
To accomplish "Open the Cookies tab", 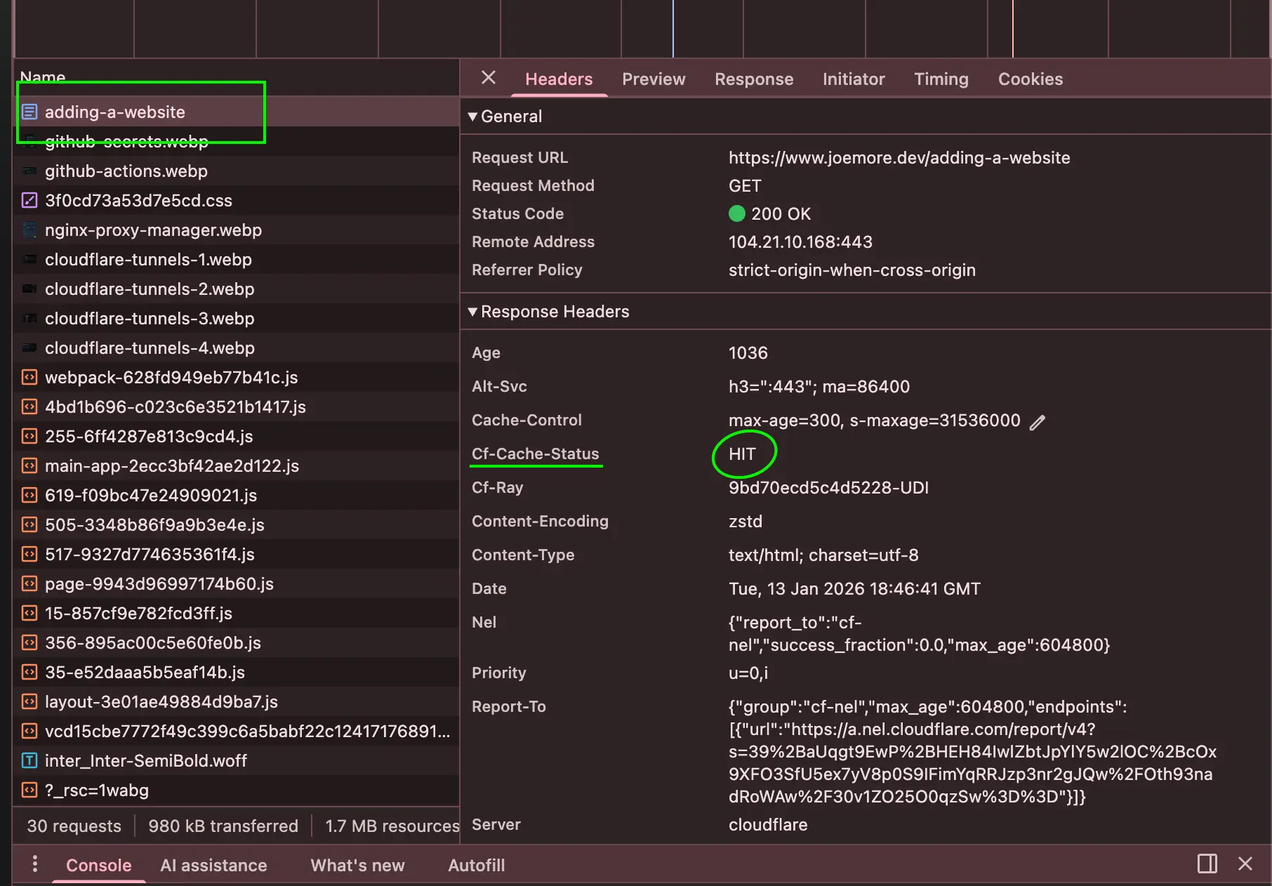I will (1030, 79).
